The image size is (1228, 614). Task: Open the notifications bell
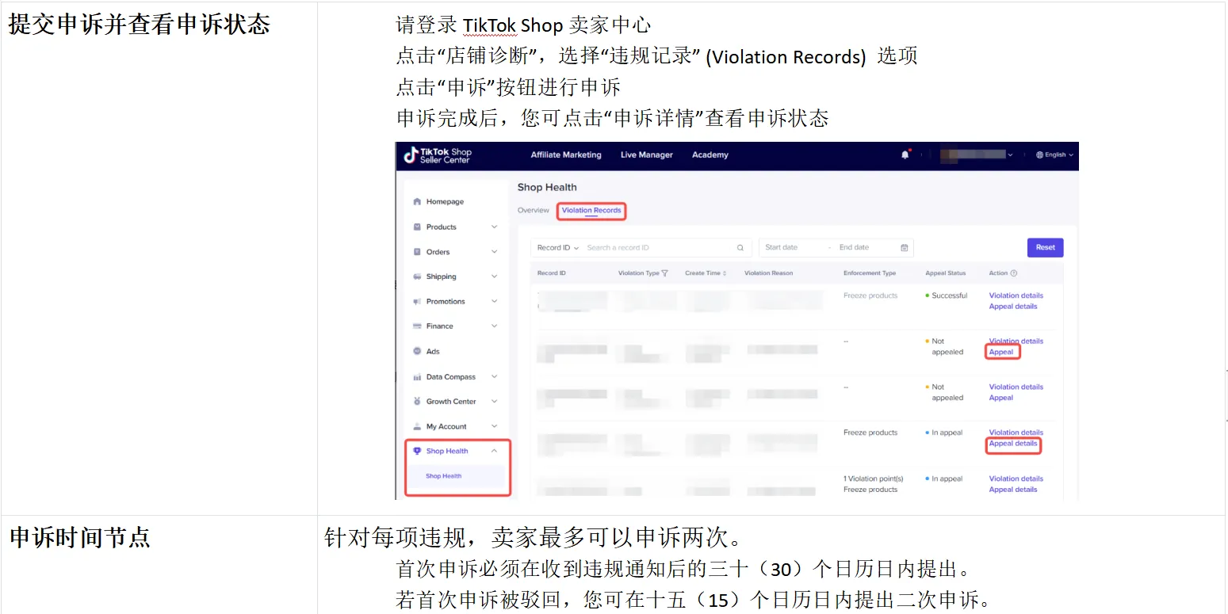[x=905, y=155]
